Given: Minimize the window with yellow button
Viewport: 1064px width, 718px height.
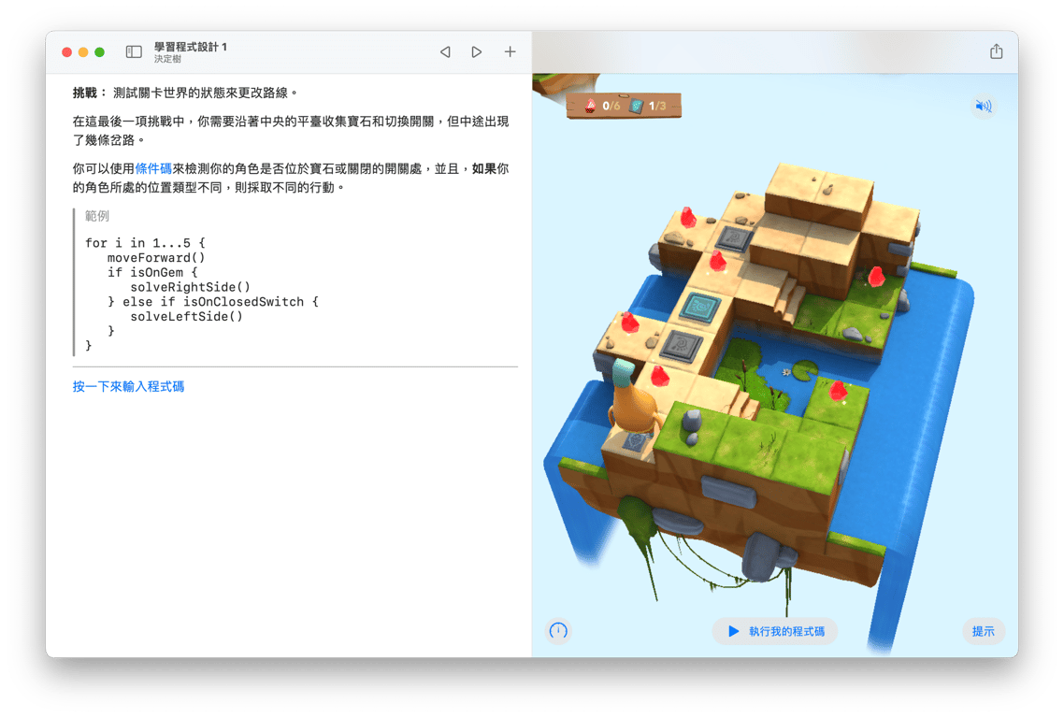Looking at the screenshot, I should pyautogui.click(x=83, y=52).
